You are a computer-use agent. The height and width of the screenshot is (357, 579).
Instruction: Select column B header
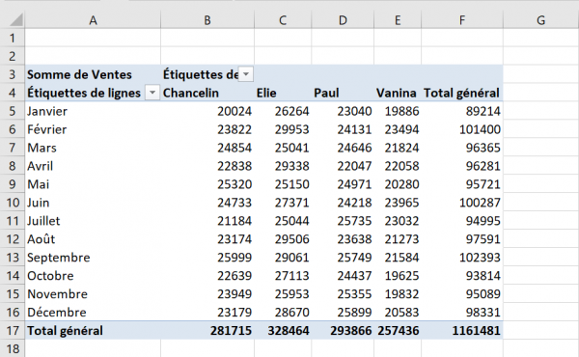click(x=207, y=20)
